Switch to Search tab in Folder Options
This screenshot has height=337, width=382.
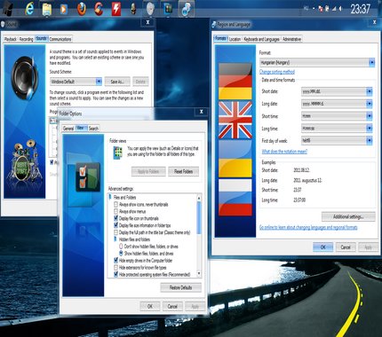[93, 129]
